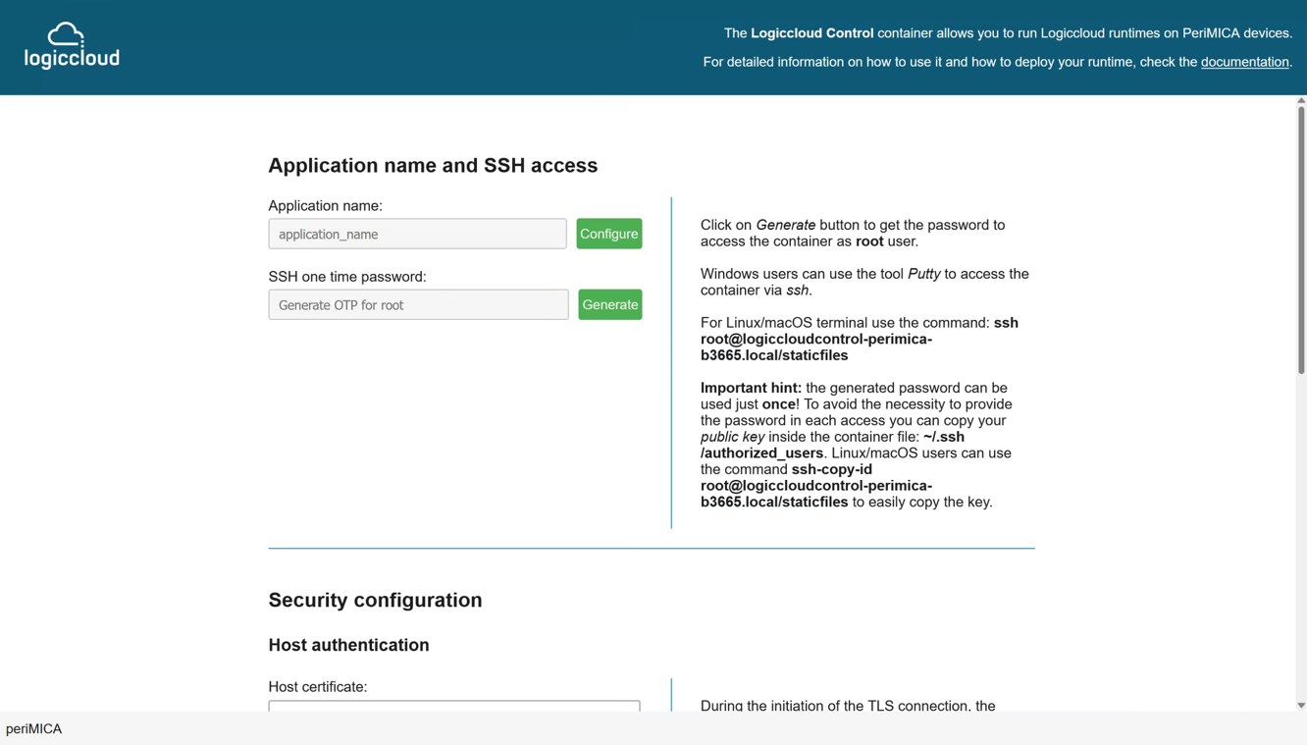
Task: Generate an OTP for root
Action: 609,304
